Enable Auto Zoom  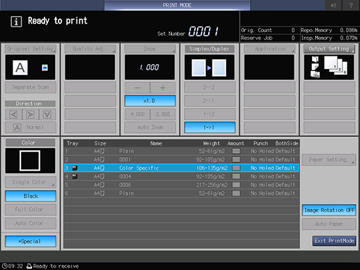(x=150, y=127)
